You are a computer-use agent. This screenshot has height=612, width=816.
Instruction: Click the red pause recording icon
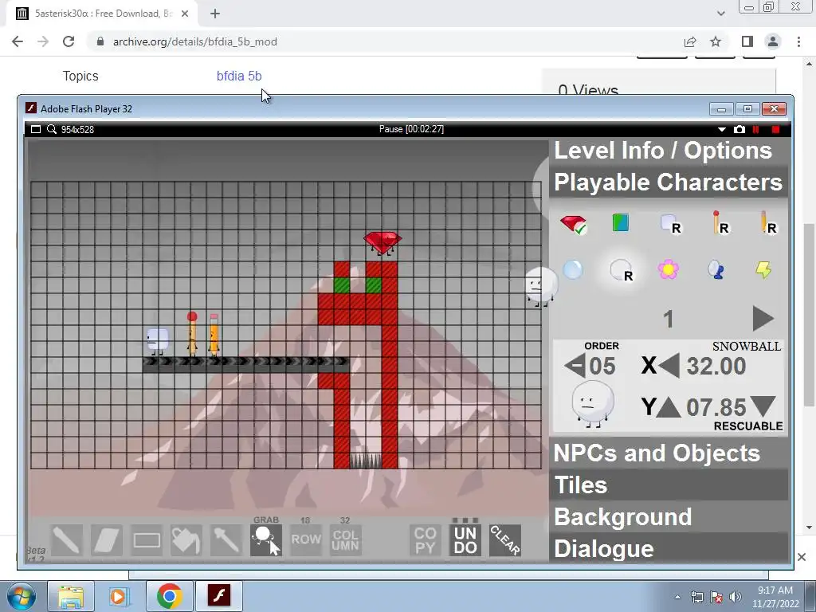pos(756,129)
